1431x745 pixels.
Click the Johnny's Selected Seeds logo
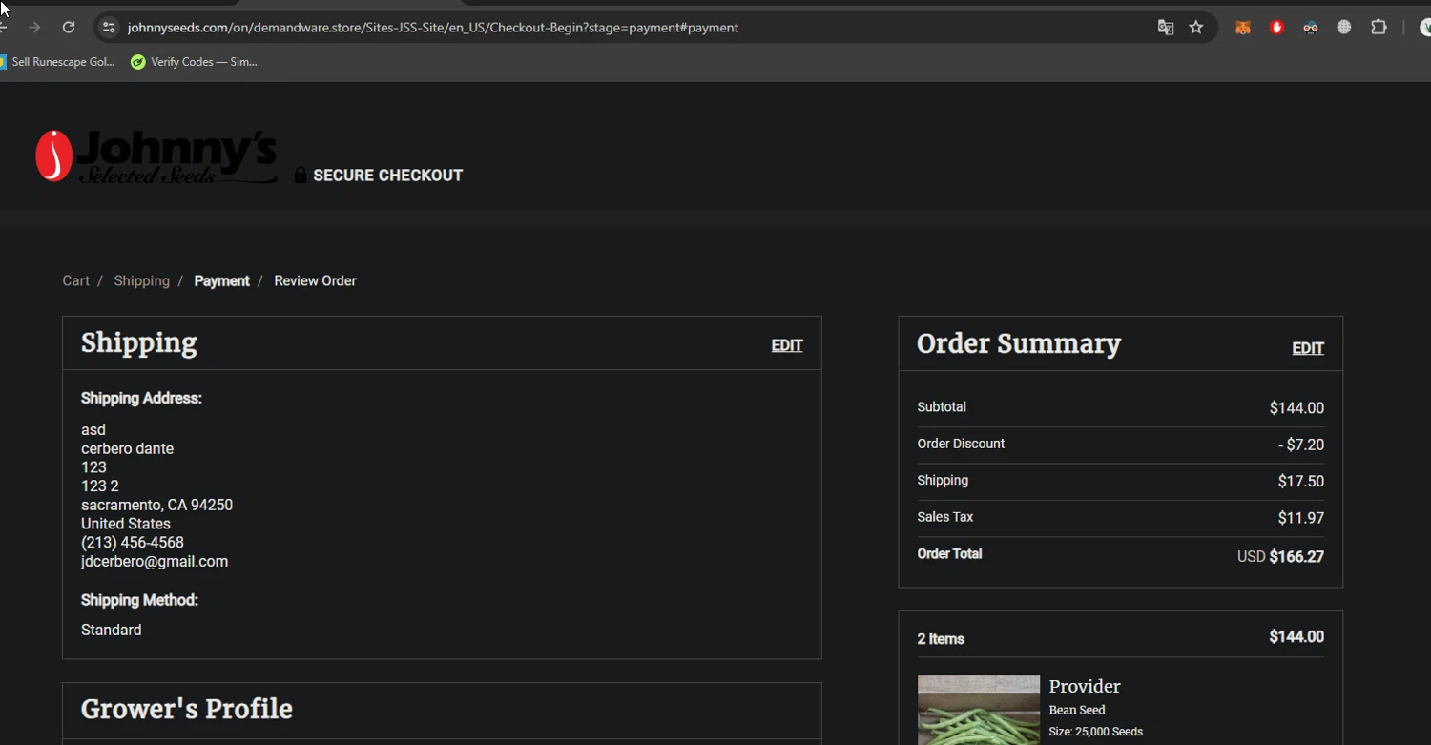[156, 155]
